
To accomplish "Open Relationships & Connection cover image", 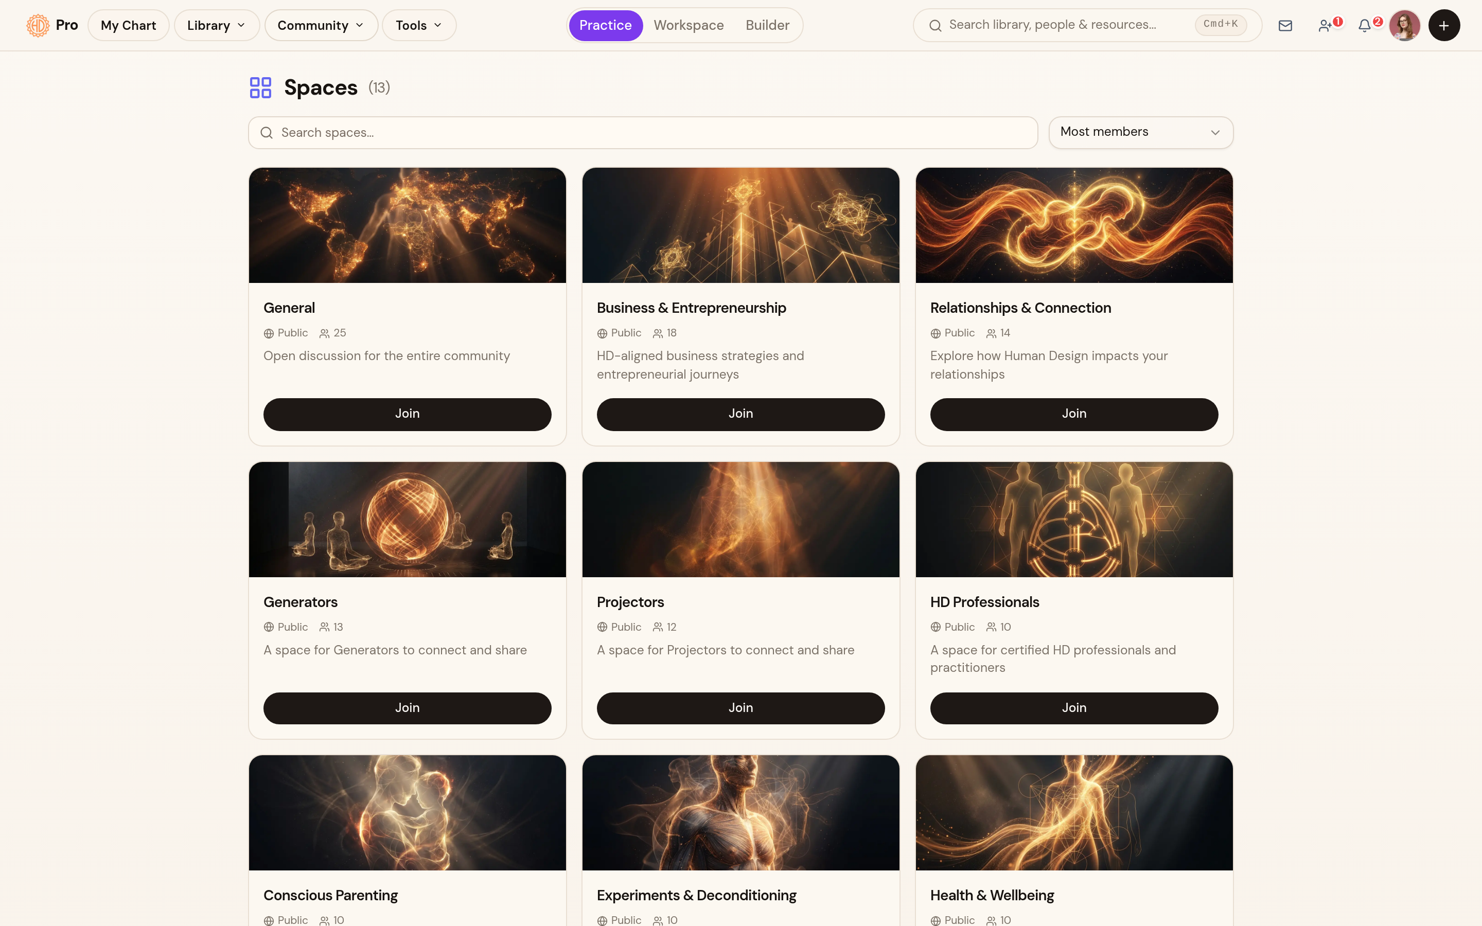I will tap(1073, 225).
